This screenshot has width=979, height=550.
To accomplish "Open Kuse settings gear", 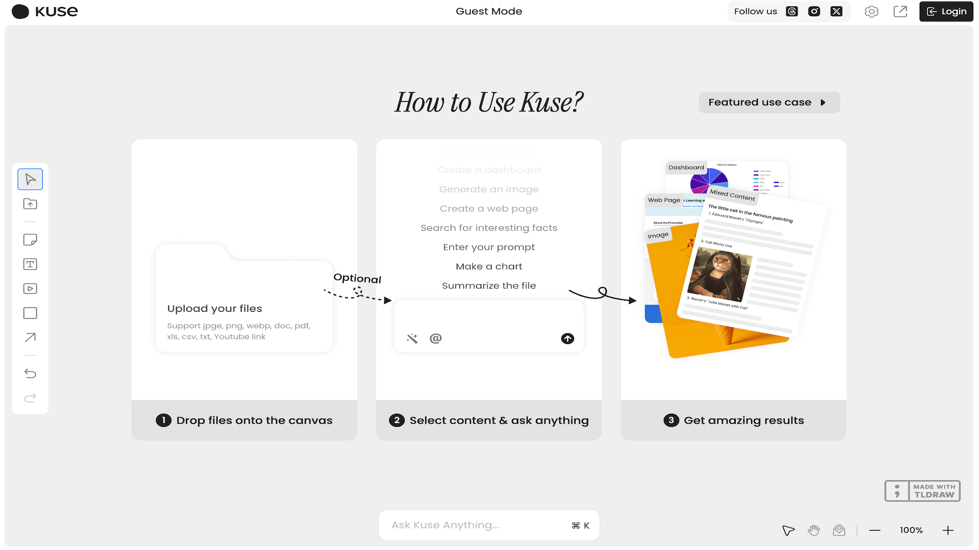I will click(x=871, y=11).
